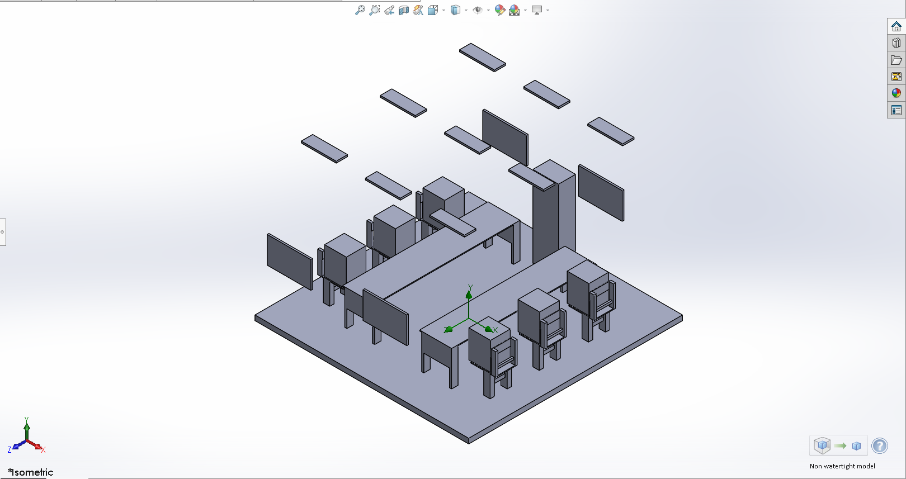The width and height of the screenshot is (906, 479).
Task: Click the Zoom to Fit magnifier icon
Action: pos(360,10)
